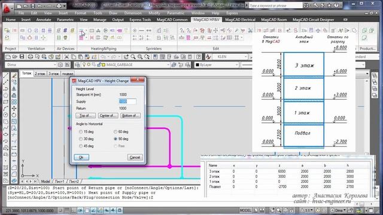Screen dimensions: 383x215
Task: Switch to the 2 этаж drawing tab
Action: pos(40,73)
